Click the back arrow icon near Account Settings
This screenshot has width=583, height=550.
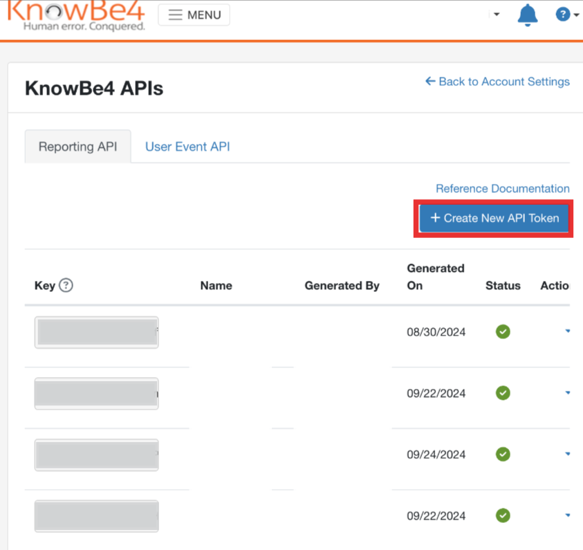click(429, 81)
